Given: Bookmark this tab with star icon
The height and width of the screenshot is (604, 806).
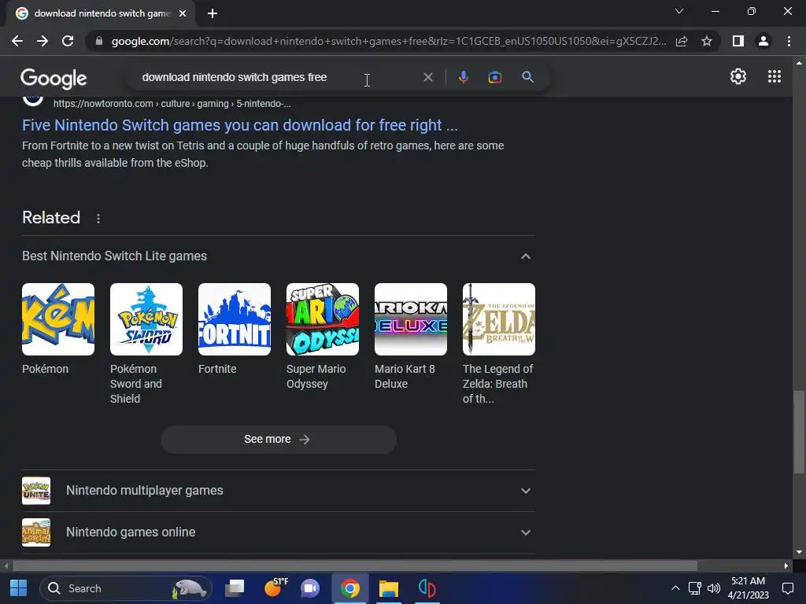Looking at the screenshot, I should click(x=707, y=41).
